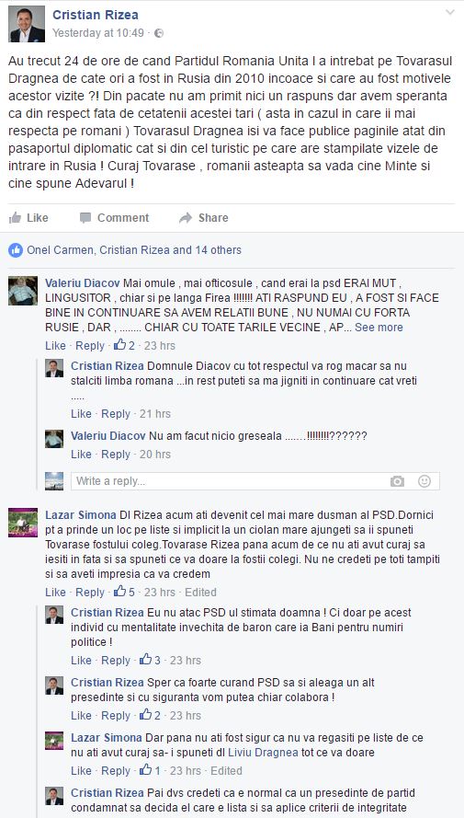Click the camera icon in reply box
This screenshot has width=464, height=818.
tap(397, 481)
